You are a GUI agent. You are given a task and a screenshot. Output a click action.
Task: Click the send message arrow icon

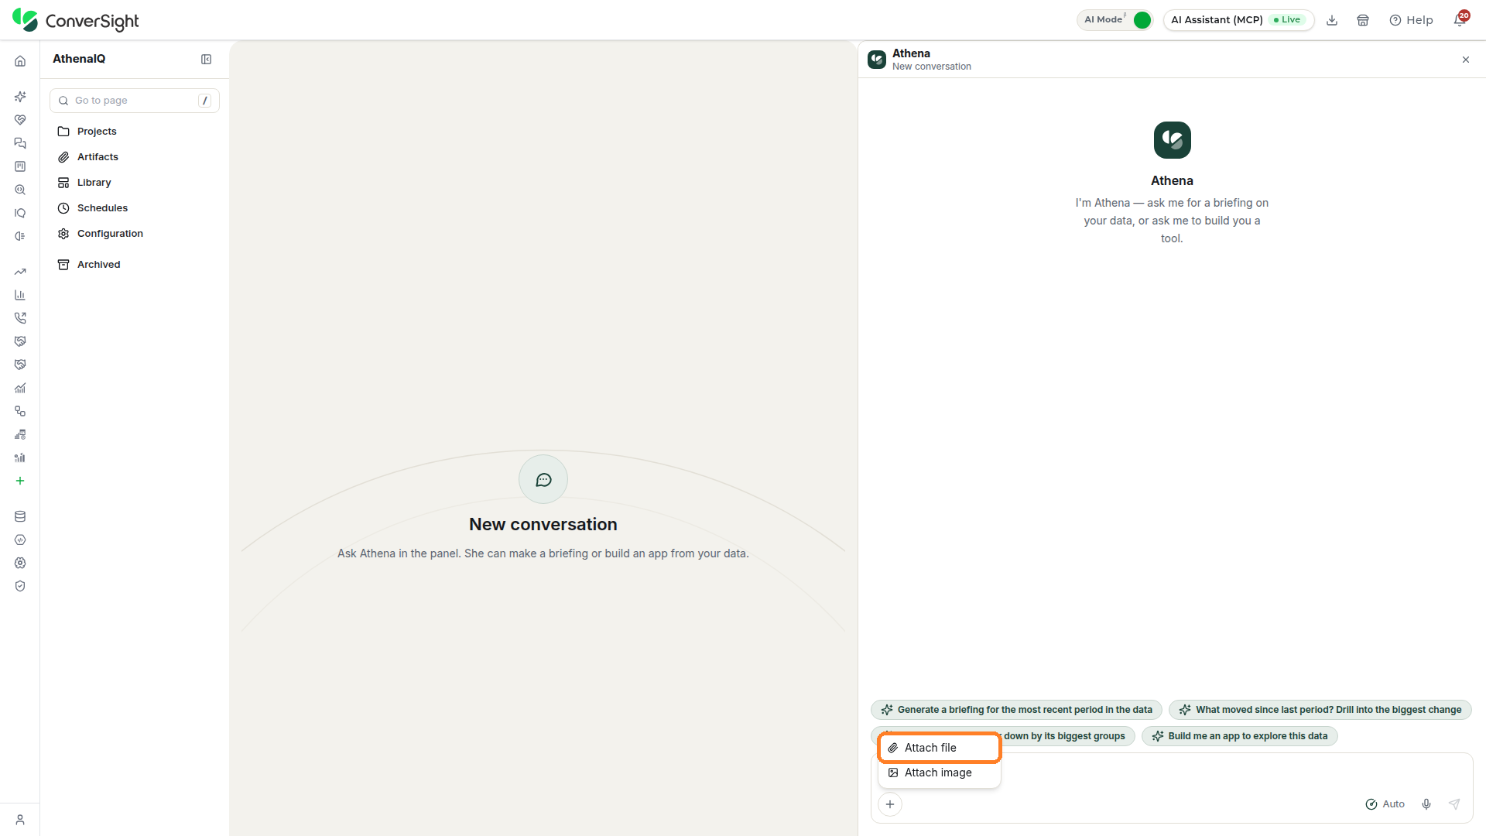(x=1454, y=804)
